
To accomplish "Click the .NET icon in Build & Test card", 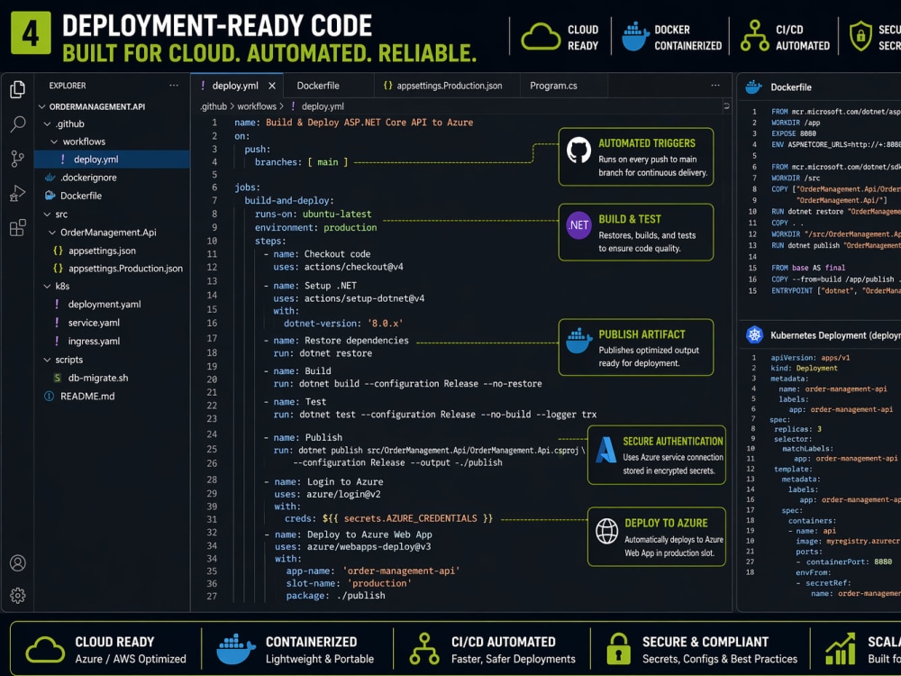I will click(x=578, y=225).
